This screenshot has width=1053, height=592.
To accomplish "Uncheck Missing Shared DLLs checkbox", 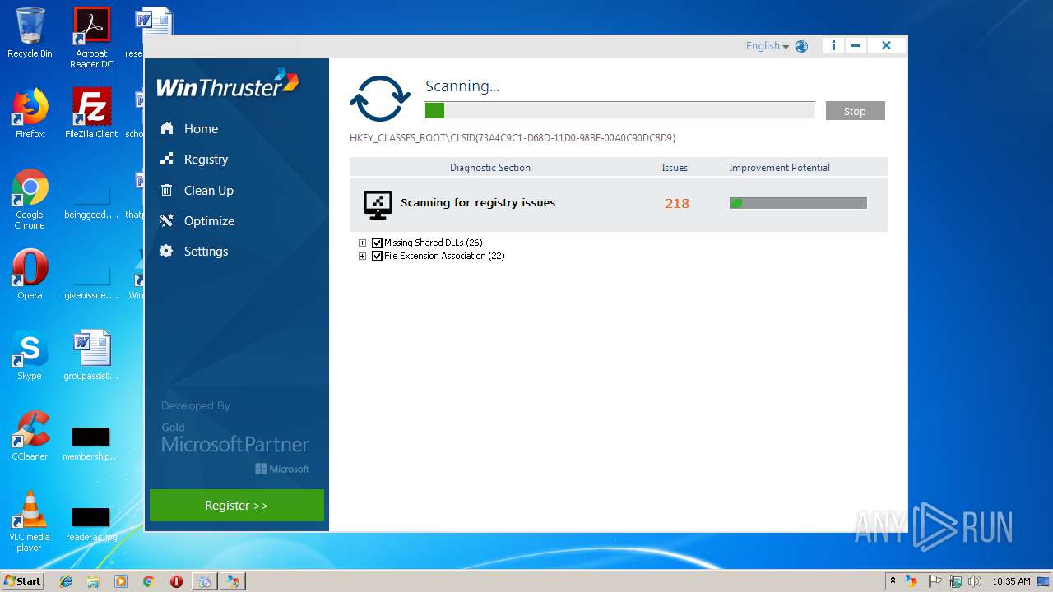I will tap(377, 243).
